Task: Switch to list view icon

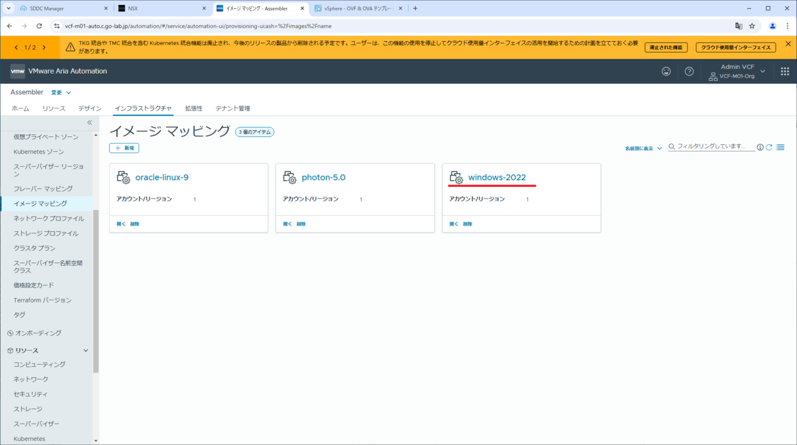Action: click(x=780, y=147)
